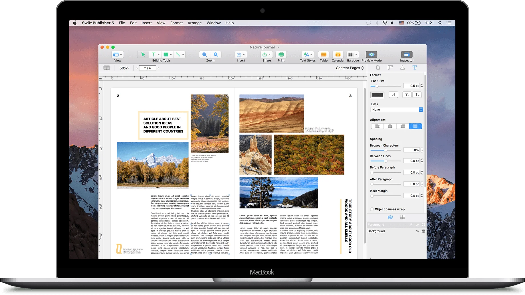Toggle the page thumbnails book icon

[x=107, y=68]
